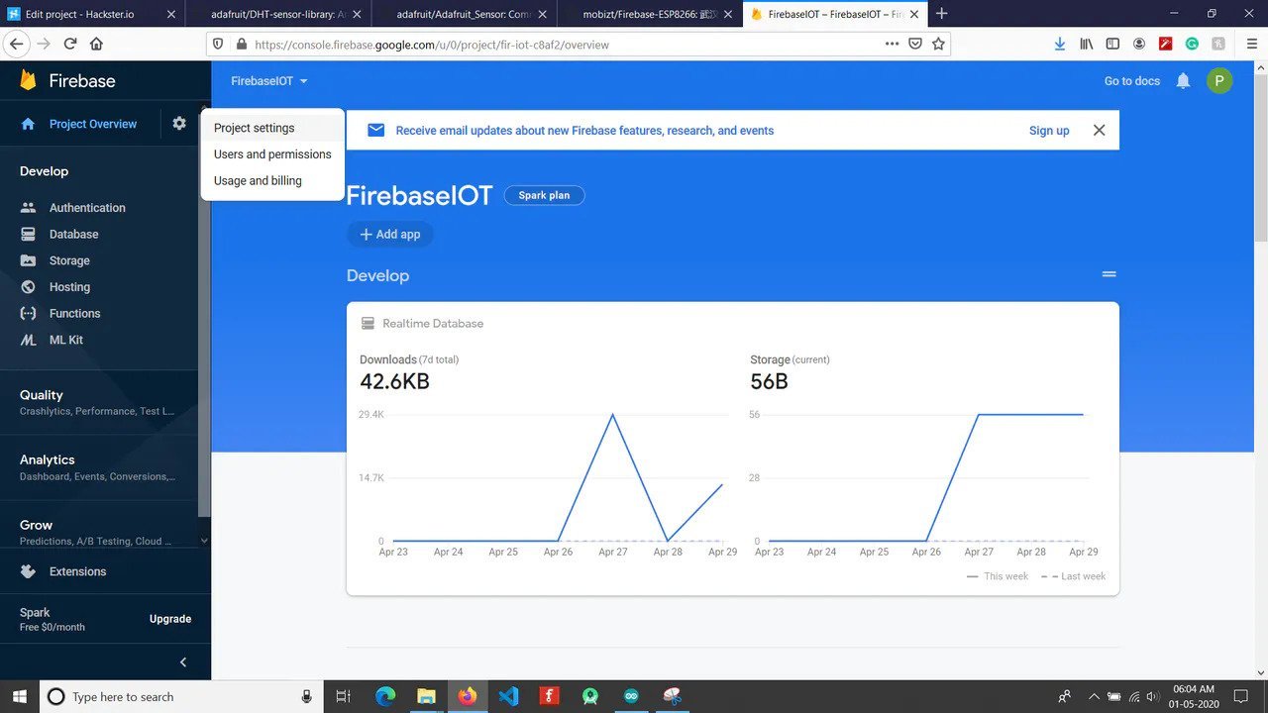Open Arduino IDE from taskbar

click(x=631, y=696)
